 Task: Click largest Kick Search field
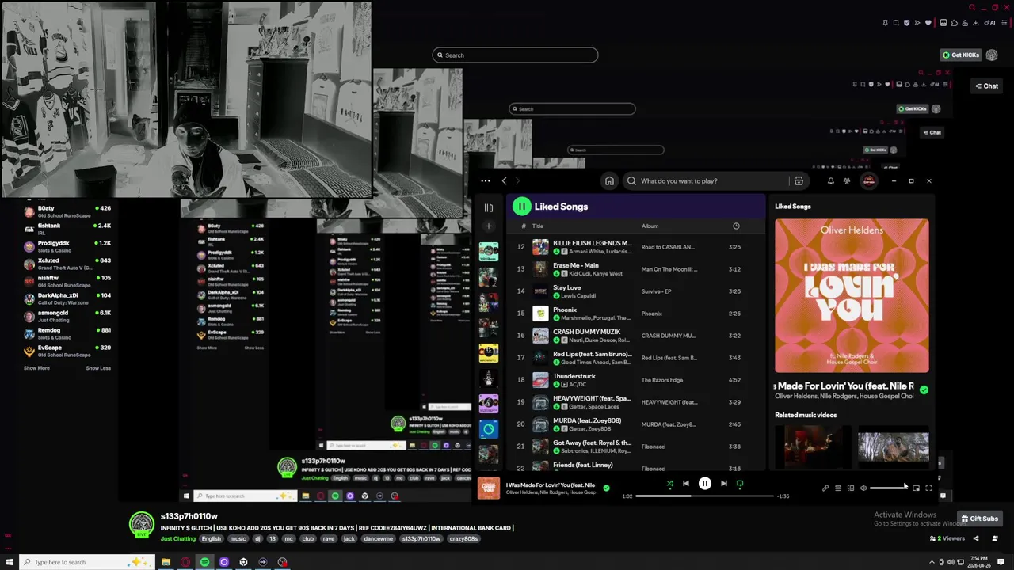click(515, 55)
